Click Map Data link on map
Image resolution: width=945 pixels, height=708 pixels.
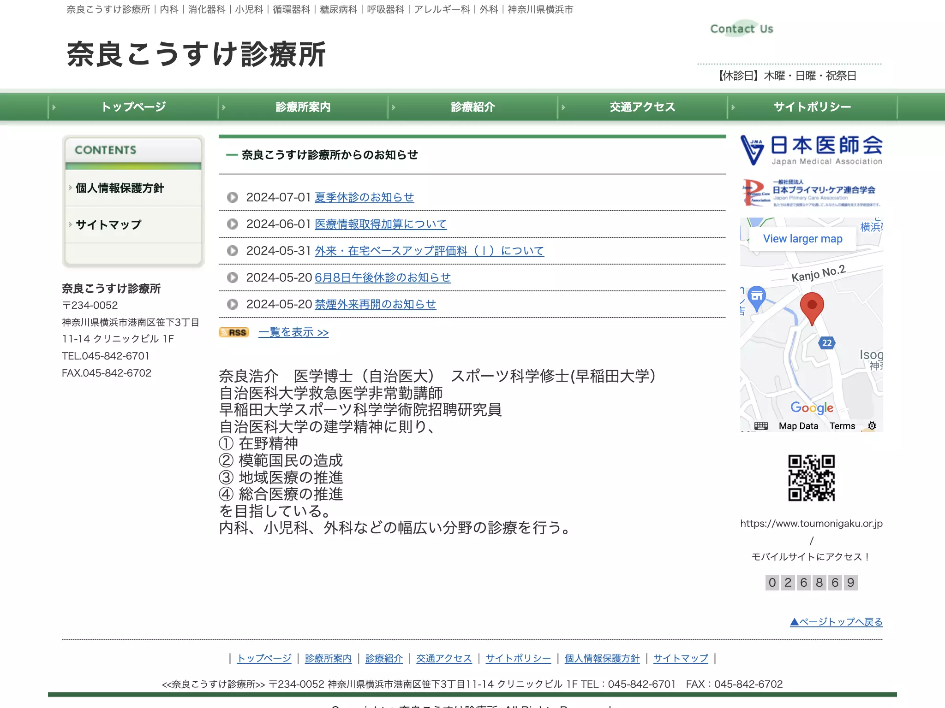point(798,426)
